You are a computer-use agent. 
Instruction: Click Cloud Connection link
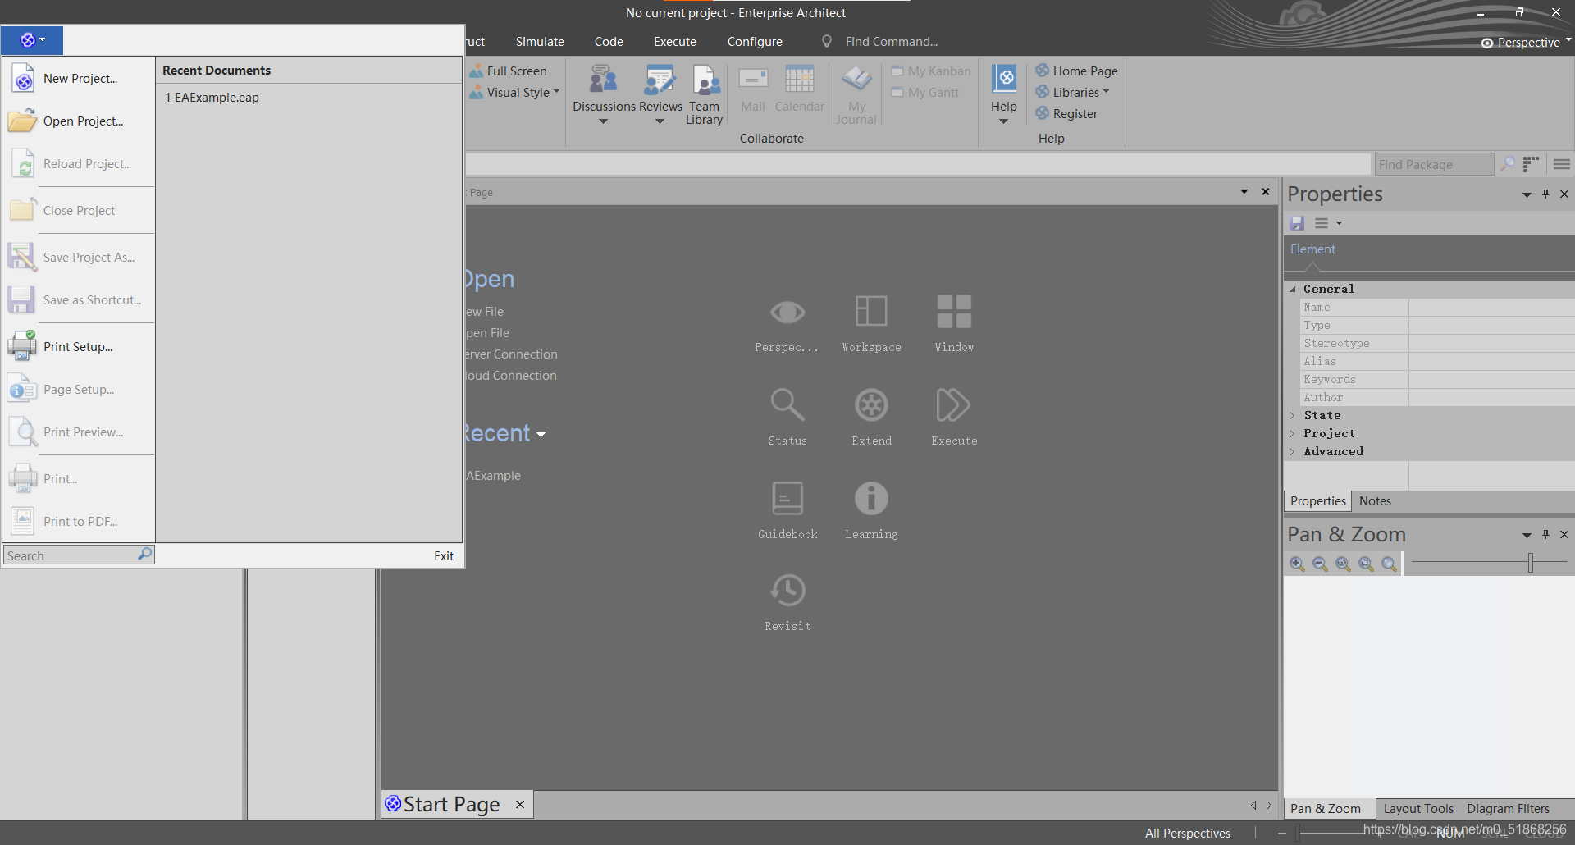click(x=511, y=376)
